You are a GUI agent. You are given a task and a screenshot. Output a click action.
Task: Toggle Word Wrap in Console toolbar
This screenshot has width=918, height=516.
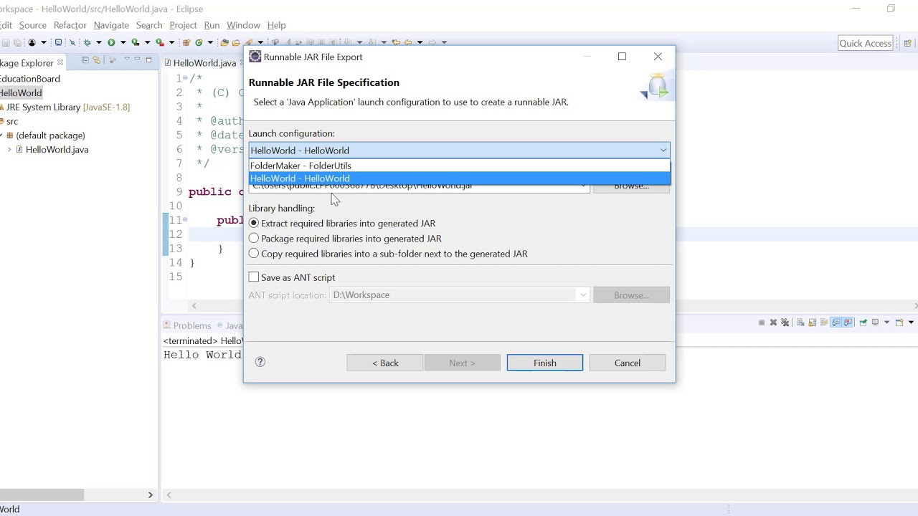tap(823, 322)
